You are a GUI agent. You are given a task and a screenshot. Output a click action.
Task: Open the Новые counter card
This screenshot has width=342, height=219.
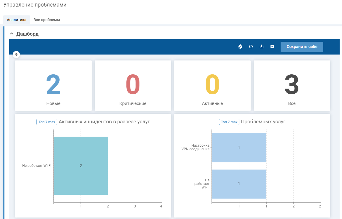(x=53, y=86)
